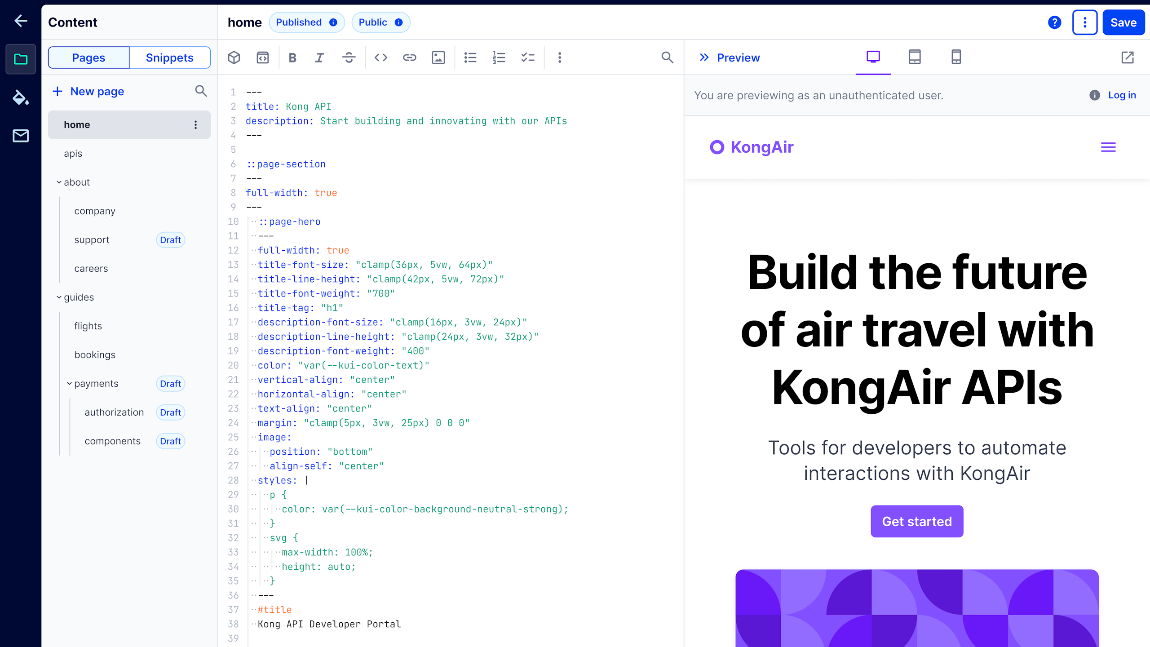Switch preview to mobile view
The height and width of the screenshot is (647, 1150).
pyautogui.click(x=956, y=57)
